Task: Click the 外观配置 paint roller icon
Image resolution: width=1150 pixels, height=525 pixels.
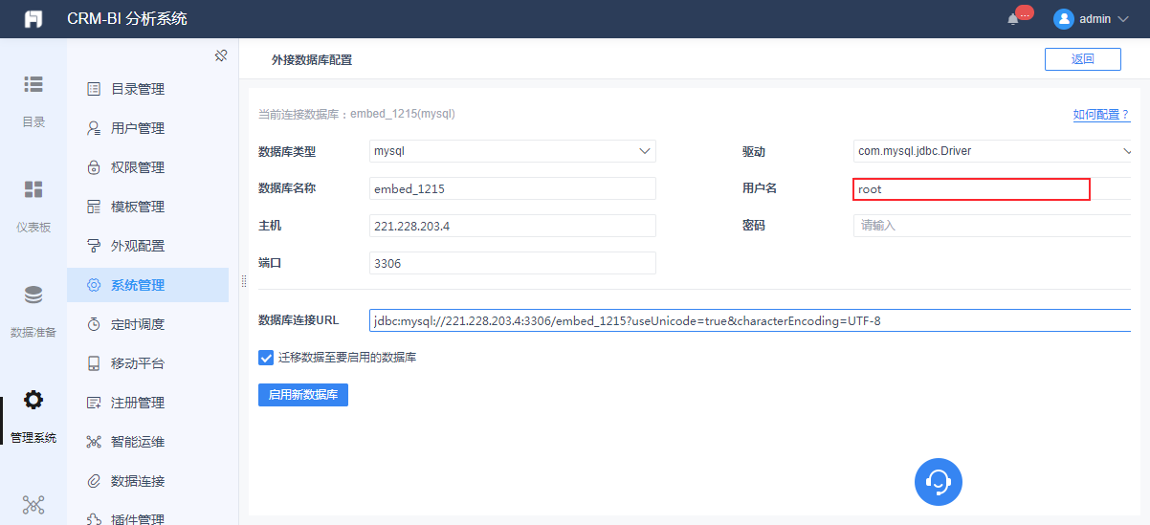Action: (x=94, y=246)
